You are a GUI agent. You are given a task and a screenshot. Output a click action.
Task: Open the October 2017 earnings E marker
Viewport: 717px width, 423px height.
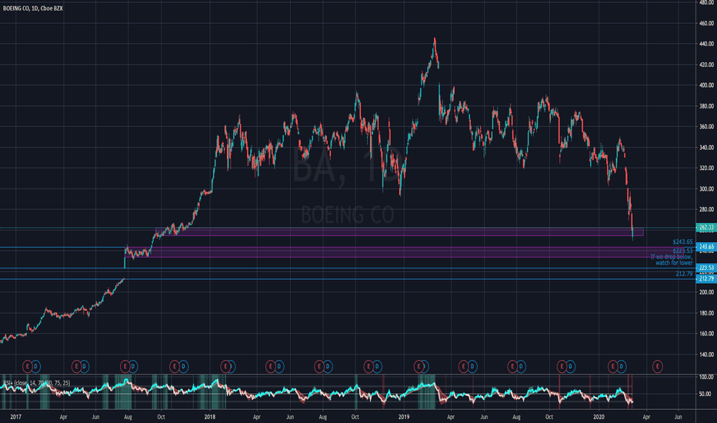174,366
